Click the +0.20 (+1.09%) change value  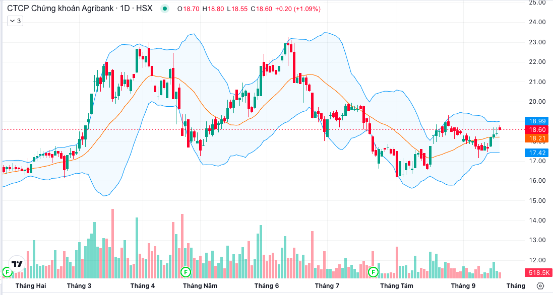(x=297, y=9)
